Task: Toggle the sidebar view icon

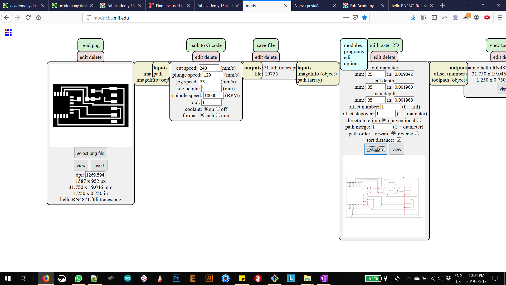Action: tap(434, 18)
